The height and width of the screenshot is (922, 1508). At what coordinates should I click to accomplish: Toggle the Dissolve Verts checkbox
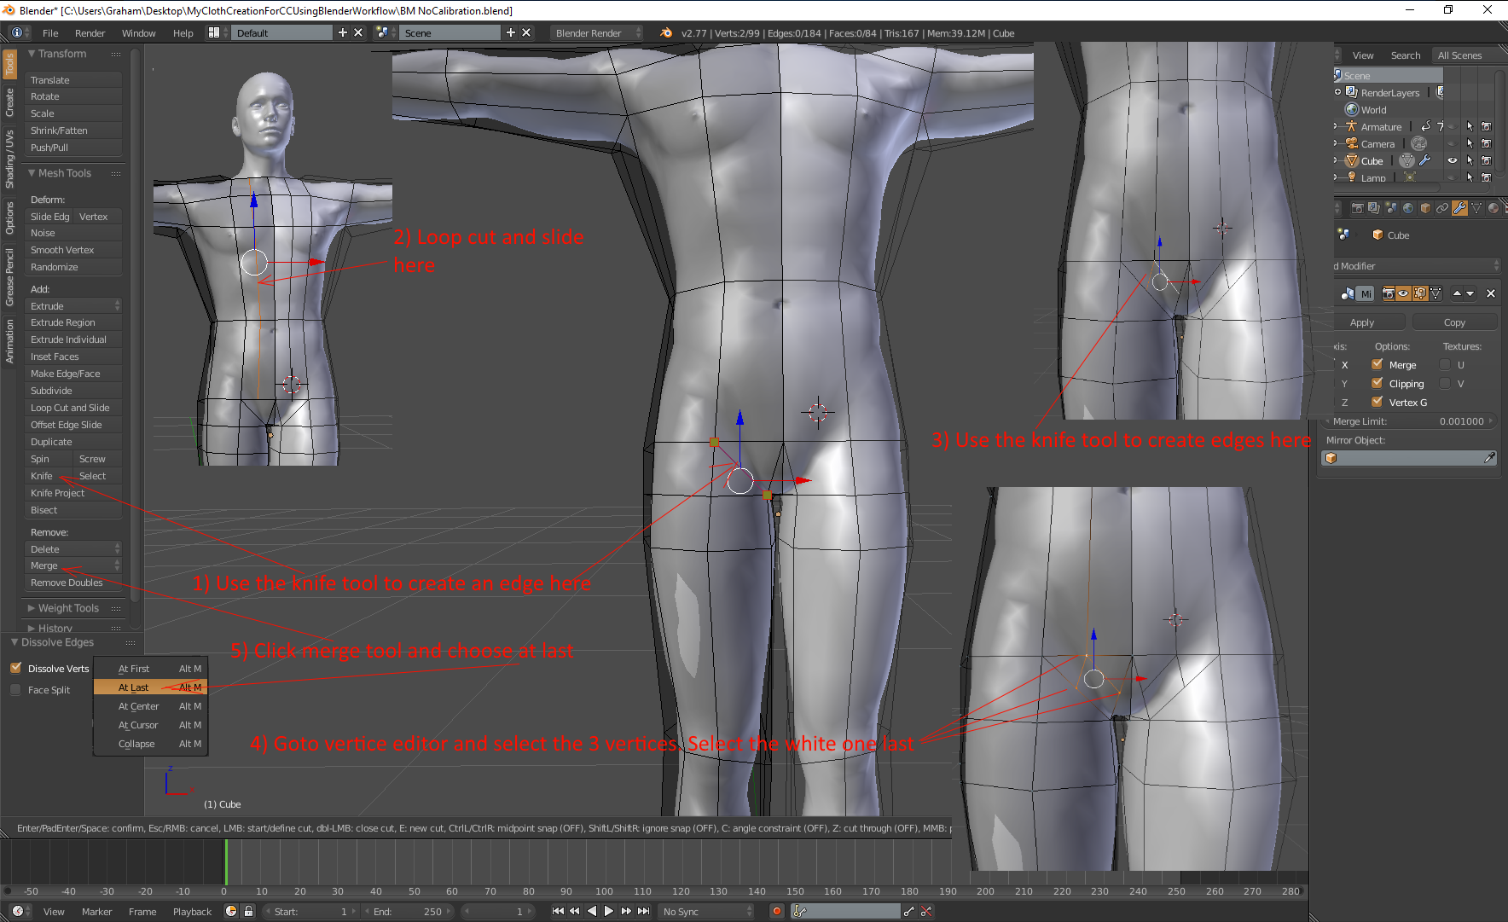(15, 668)
